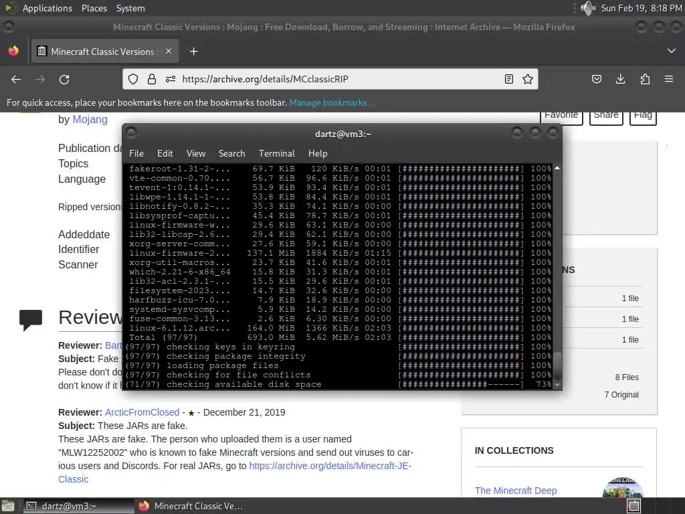
Task: Open the terminal Help menu
Action: coord(318,153)
